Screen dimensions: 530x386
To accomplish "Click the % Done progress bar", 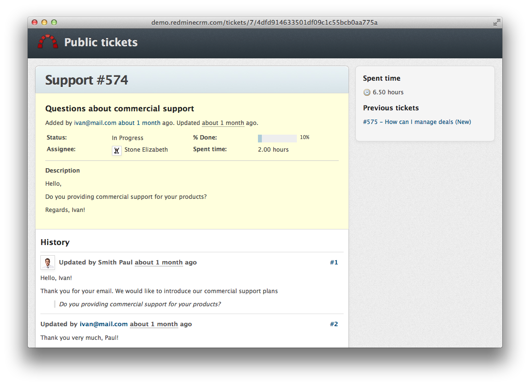I will click(x=277, y=138).
